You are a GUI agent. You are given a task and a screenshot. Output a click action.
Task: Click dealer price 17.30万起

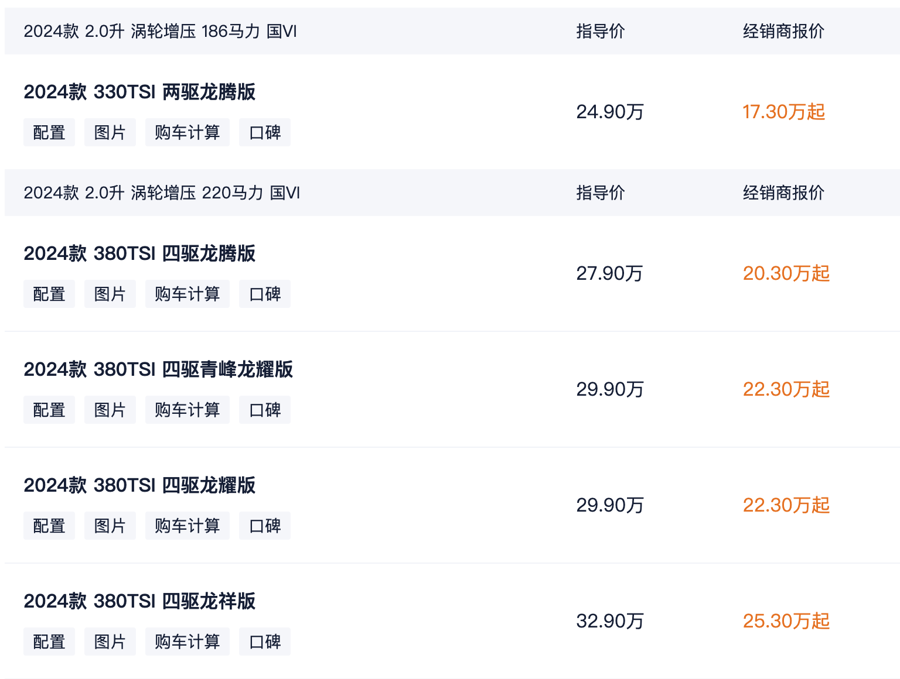pyautogui.click(x=783, y=112)
